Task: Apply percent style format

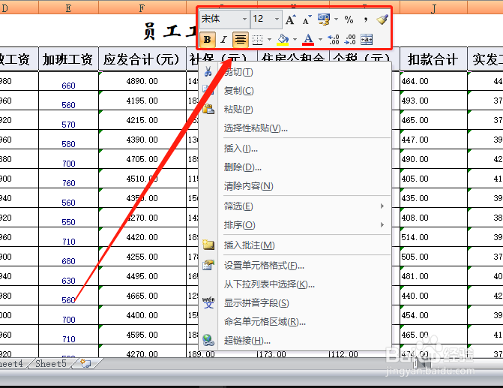Action: (349, 20)
